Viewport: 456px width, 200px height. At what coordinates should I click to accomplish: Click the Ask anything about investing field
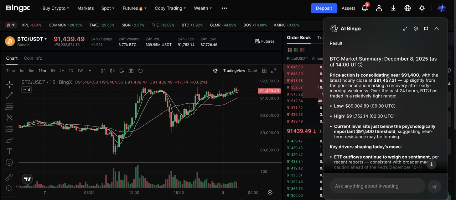pos(378,186)
